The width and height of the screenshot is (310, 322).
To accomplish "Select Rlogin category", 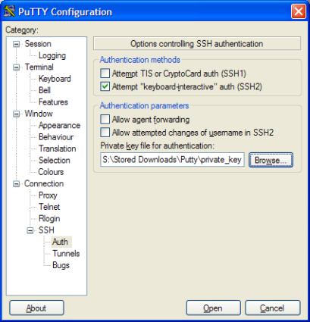I will (49, 219).
